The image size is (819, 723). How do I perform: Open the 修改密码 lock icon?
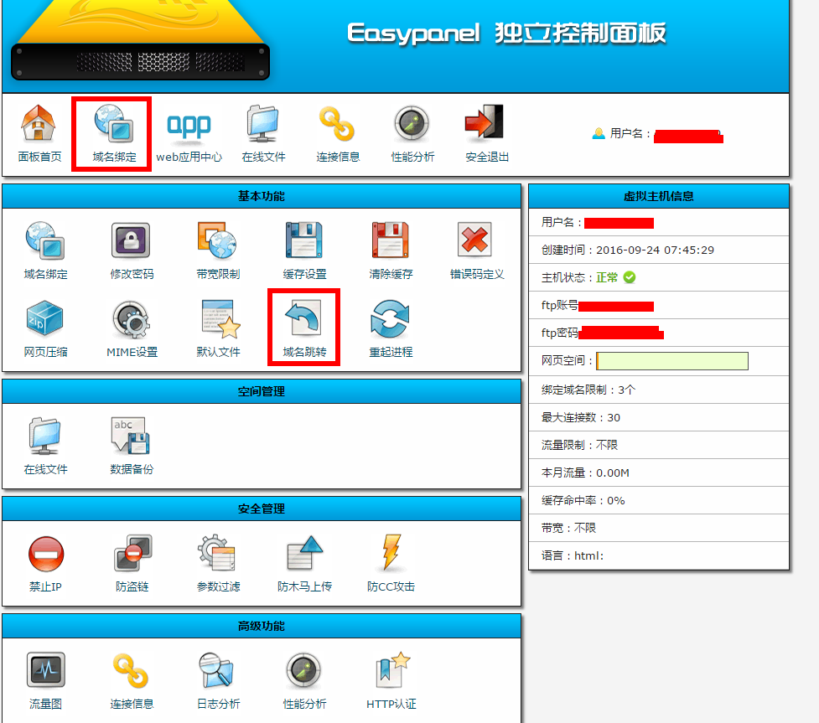[131, 240]
